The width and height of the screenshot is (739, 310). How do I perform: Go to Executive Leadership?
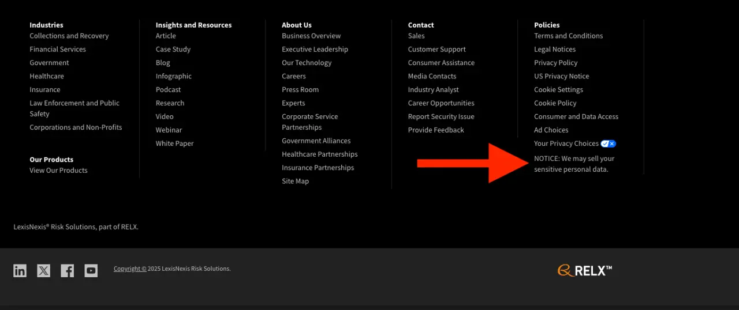click(x=315, y=50)
